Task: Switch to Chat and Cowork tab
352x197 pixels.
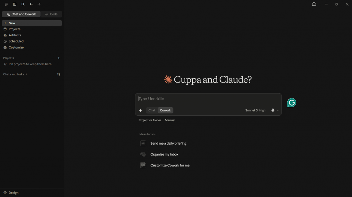Action: tap(21, 14)
